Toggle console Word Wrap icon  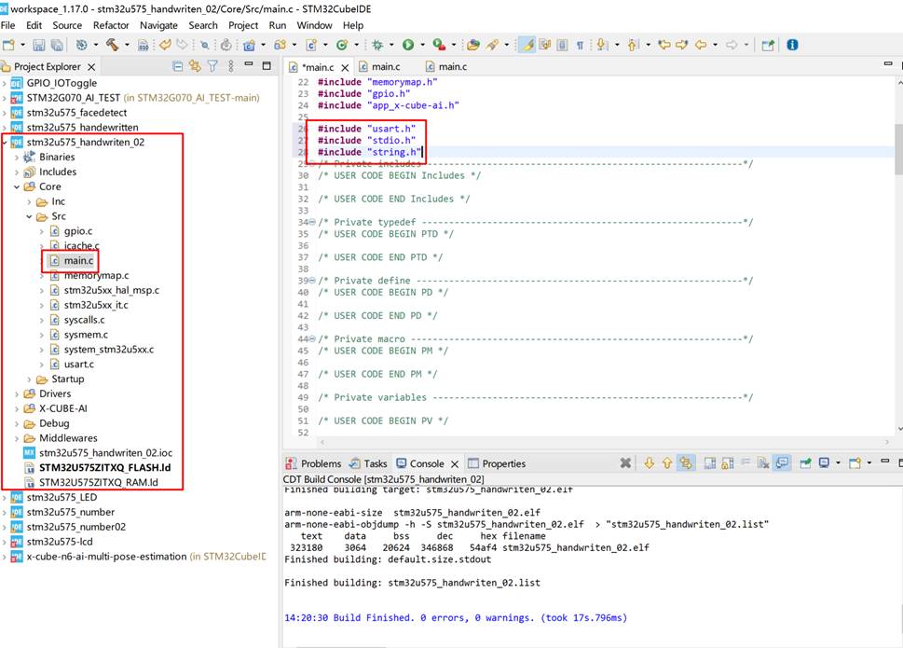pos(746,463)
